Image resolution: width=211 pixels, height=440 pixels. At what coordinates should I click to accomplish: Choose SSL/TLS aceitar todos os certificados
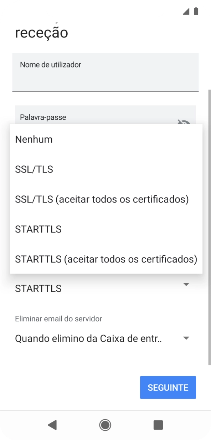coord(102,199)
